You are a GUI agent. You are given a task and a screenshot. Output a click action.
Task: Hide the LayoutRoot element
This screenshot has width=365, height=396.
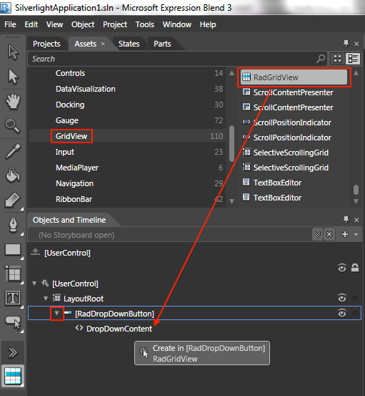[x=342, y=298]
